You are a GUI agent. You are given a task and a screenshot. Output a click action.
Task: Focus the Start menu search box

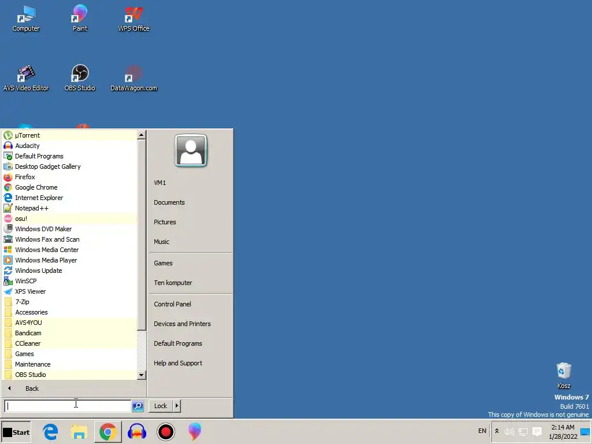coord(68,406)
